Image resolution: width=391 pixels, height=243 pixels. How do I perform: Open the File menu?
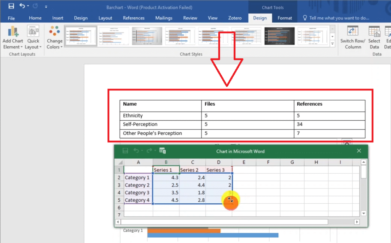pyautogui.click(x=11, y=18)
